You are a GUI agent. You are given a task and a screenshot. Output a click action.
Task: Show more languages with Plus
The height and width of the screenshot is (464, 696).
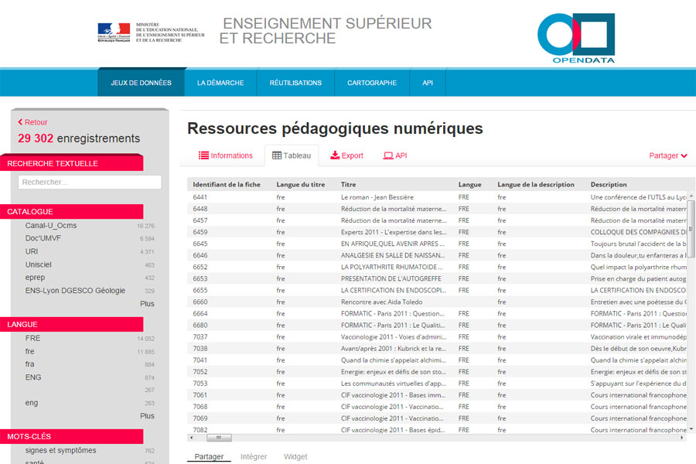(147, 416)
